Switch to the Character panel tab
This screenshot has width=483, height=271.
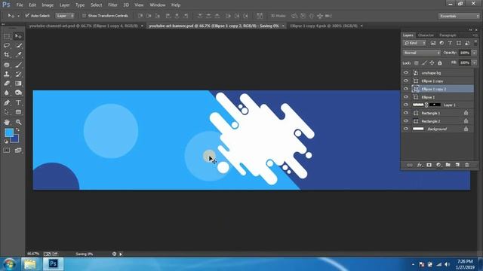pos(426,35)
